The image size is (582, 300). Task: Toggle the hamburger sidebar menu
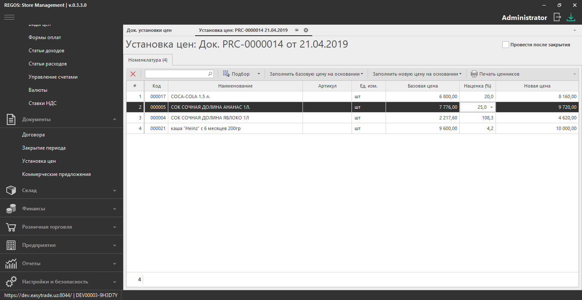(x=9, y=17)
